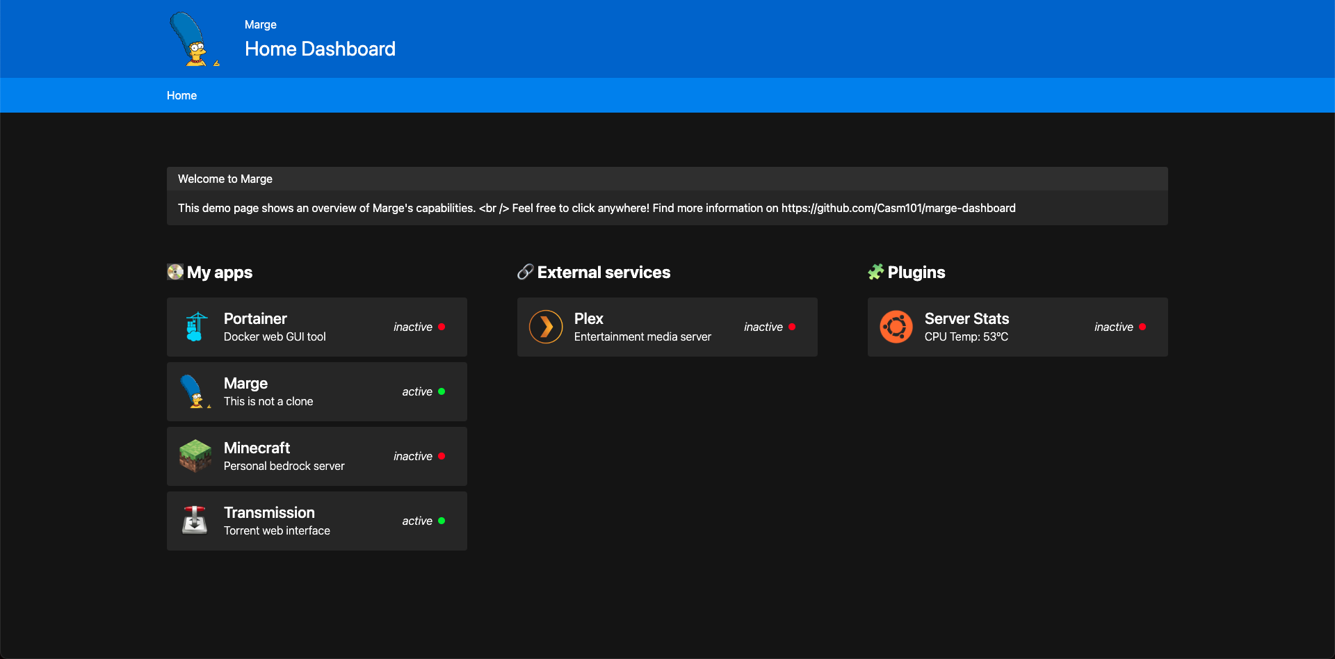Click Torrent web interface description

tap(277, 530)
